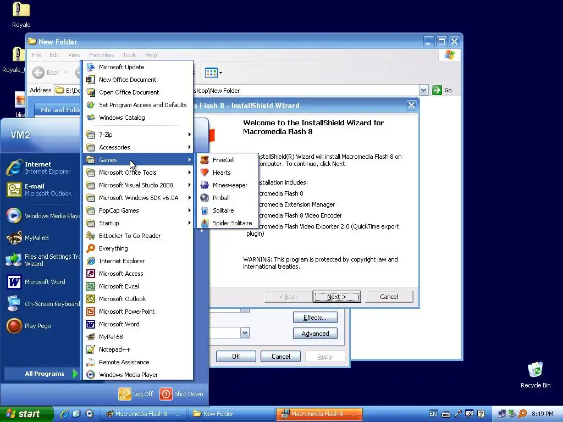Launch Microsoft Excel from programs list
This screenshot has width=563, height=422.
[x=138, y=286]
